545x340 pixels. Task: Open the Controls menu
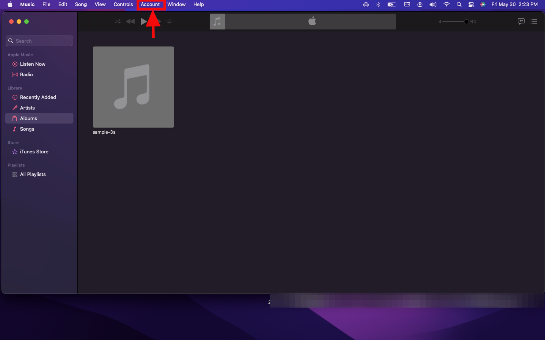[x=123, y=5]
